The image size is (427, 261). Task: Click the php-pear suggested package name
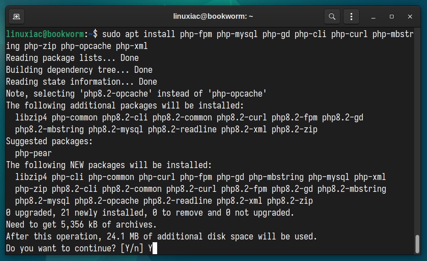(33, 153)
